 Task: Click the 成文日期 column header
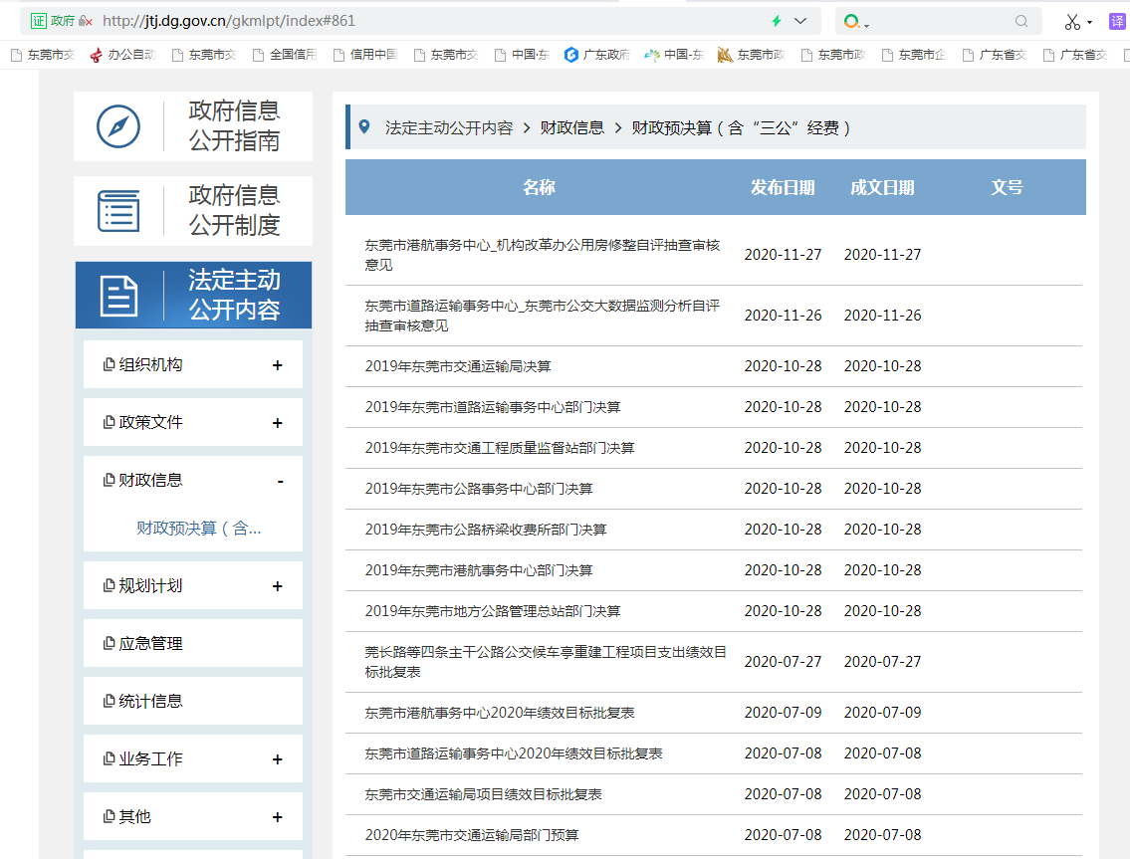882,187
